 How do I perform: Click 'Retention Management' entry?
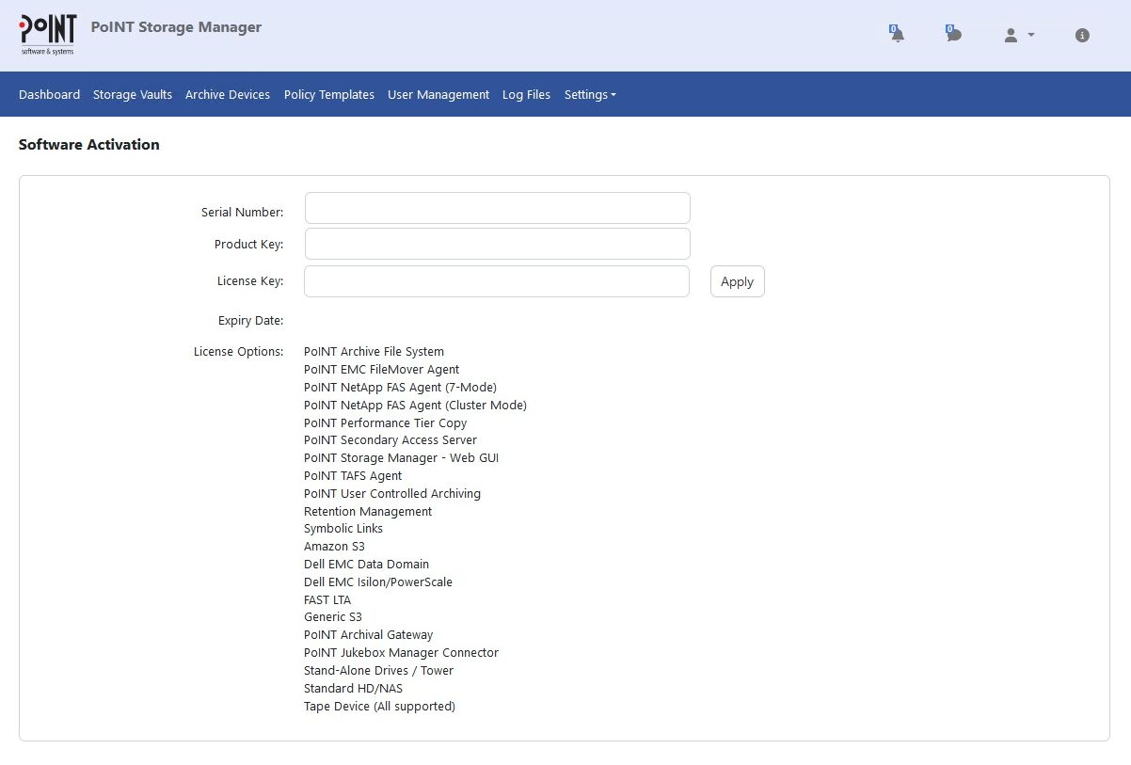(x=368, y=512)
